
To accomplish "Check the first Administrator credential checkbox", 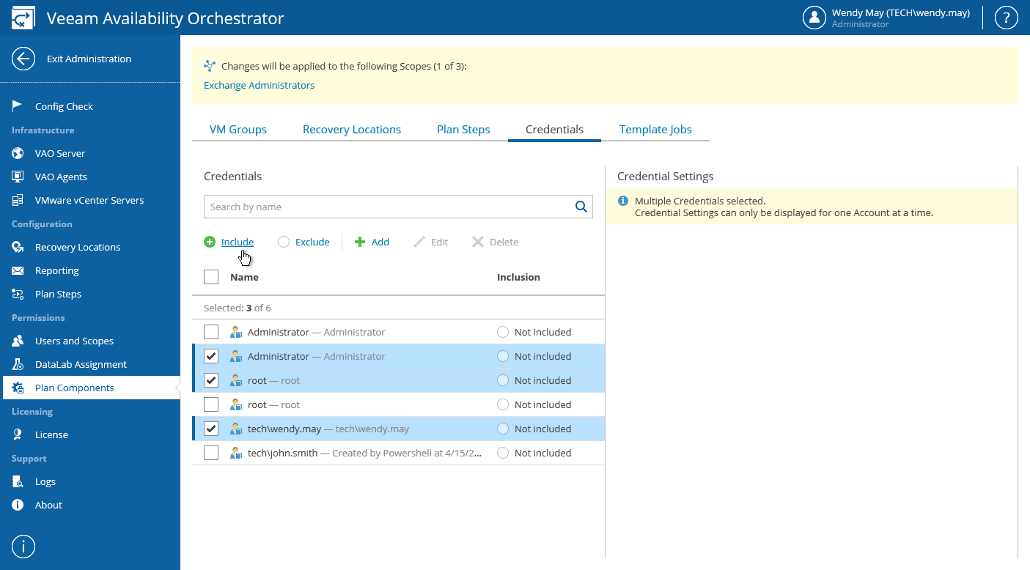I will pos(211,332).
